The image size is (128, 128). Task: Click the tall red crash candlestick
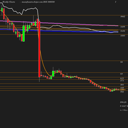pos(39,49)
